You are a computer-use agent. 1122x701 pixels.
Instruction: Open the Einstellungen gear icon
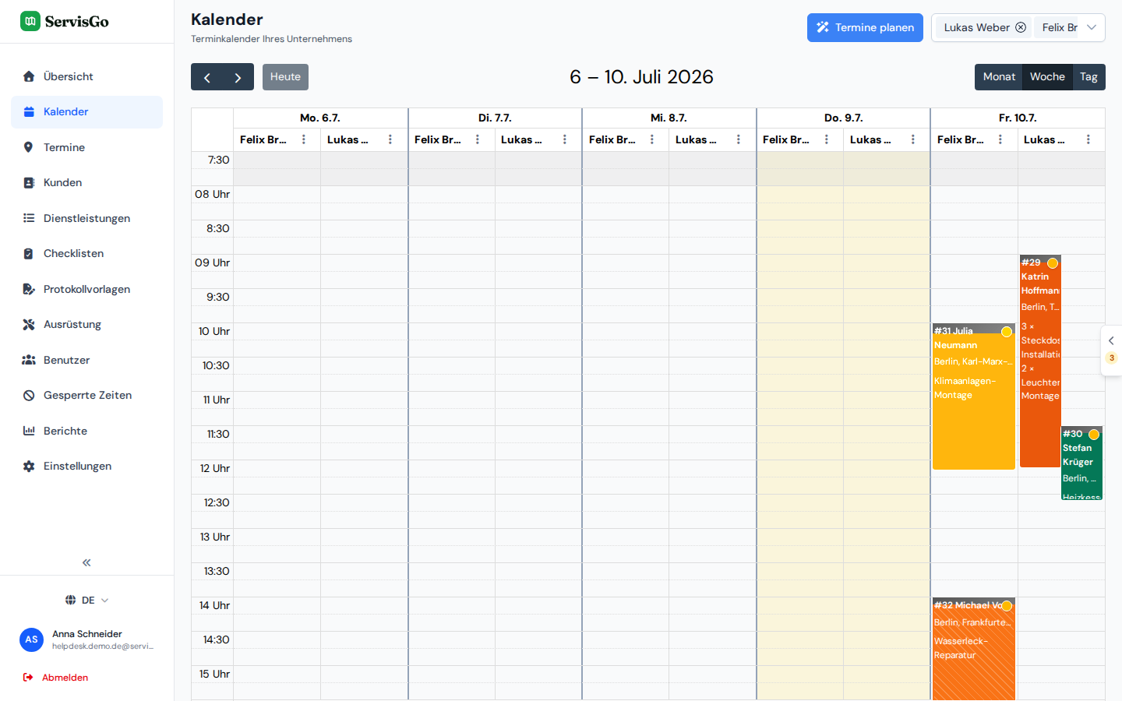(29, 467)
